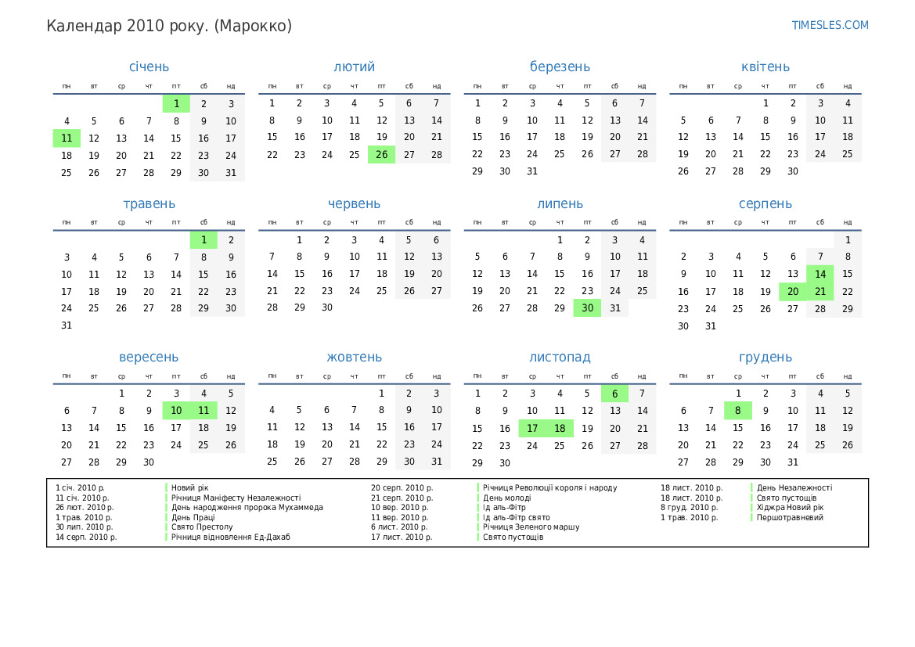Click highlighted day 8 in грудень
This screenshot has width=915, height=647.
pyautogui.click(x=737, y=411)
